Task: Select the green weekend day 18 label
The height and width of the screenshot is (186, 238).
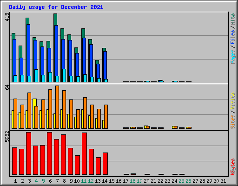Action: pos(132,181)
